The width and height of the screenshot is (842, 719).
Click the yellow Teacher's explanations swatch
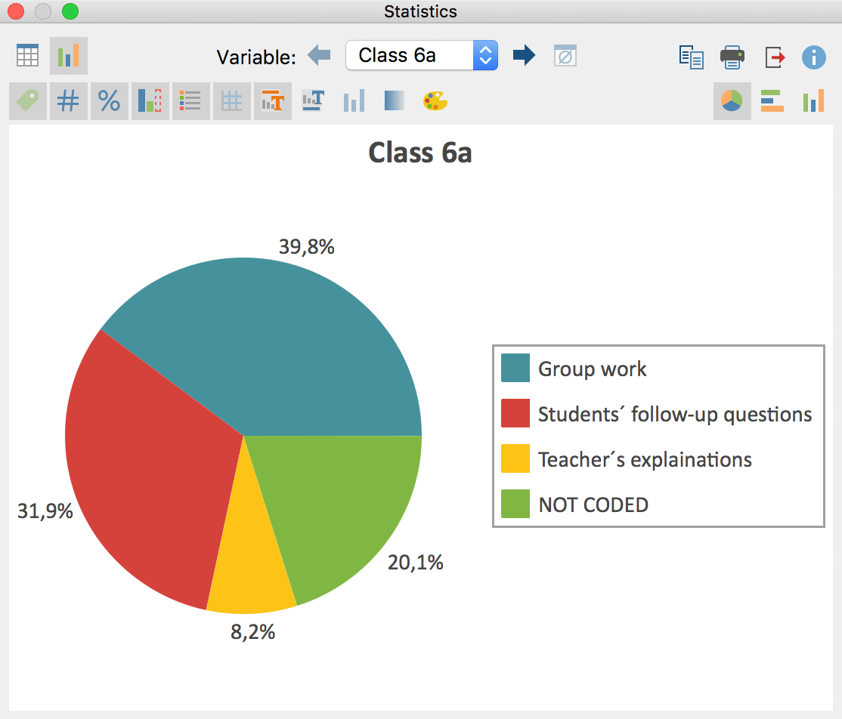515,458
